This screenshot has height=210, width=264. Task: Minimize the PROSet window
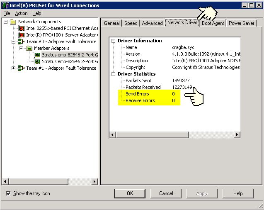[x=245, y=5]
